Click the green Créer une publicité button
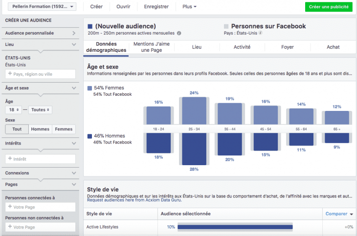Image resolution: width=357 pixels, height=236 pixels. [328, 7]
